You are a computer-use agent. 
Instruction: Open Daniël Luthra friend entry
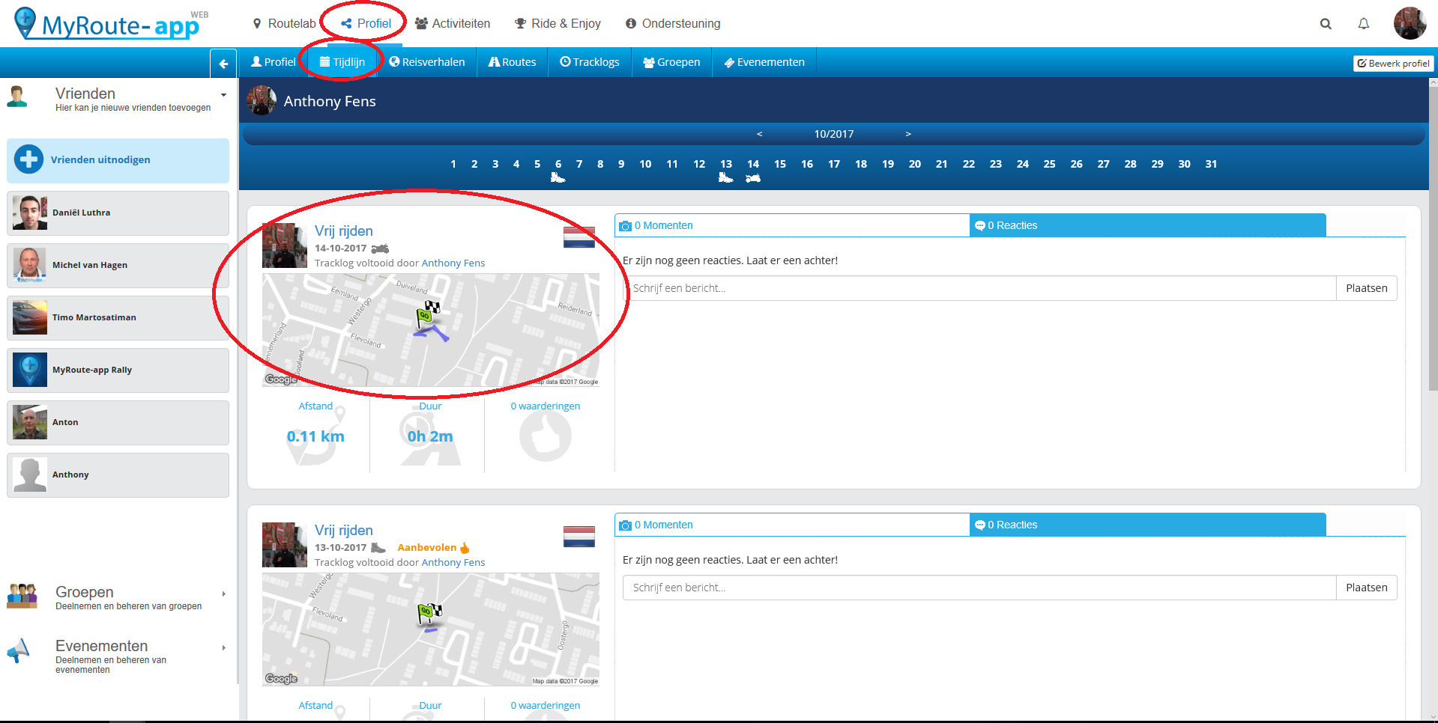[118, 213]
